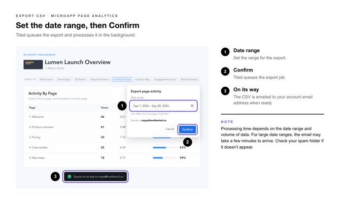This screenshot has width=340, height=204.
Task: Click the 0:21 time value in Welcome row
Action: 123,117
